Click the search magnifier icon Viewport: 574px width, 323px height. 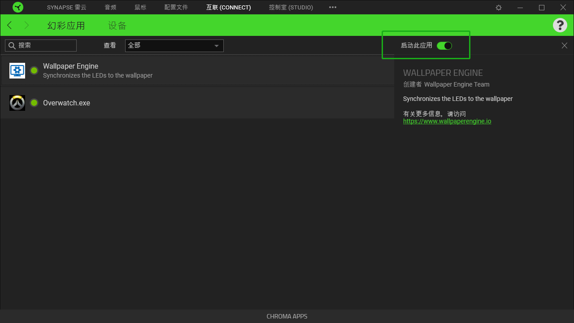(12, 45)
